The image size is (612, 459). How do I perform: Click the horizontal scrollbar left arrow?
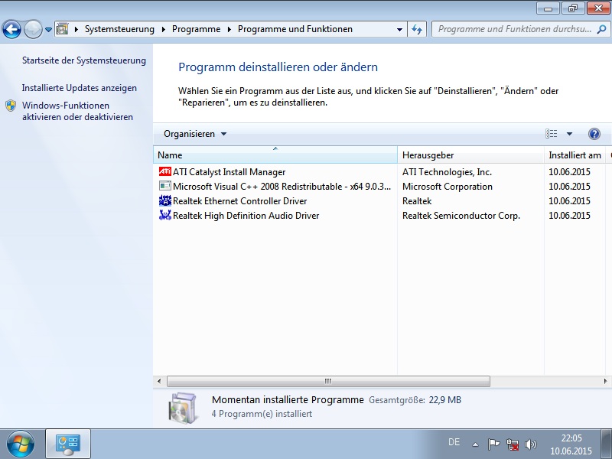[x=159, y=381]
